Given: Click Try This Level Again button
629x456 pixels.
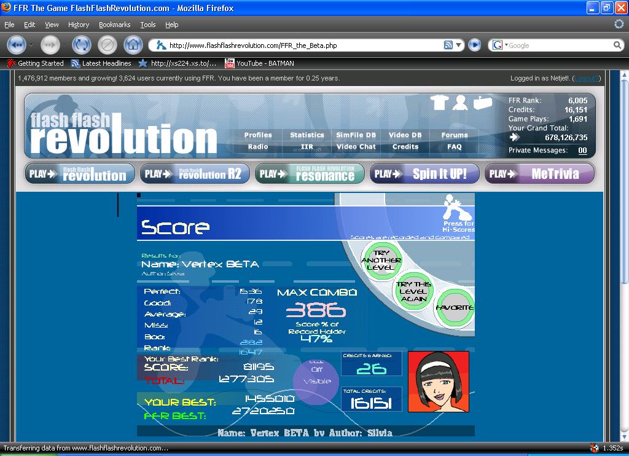Looking at the screenshot, I should (413, 291).
